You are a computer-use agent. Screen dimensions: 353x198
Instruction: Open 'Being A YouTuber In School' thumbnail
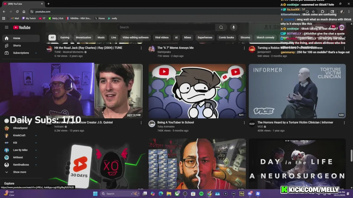pos(197,91)
